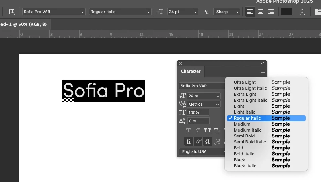Choose Black font style
321x182 pixels.
(266, 160)
